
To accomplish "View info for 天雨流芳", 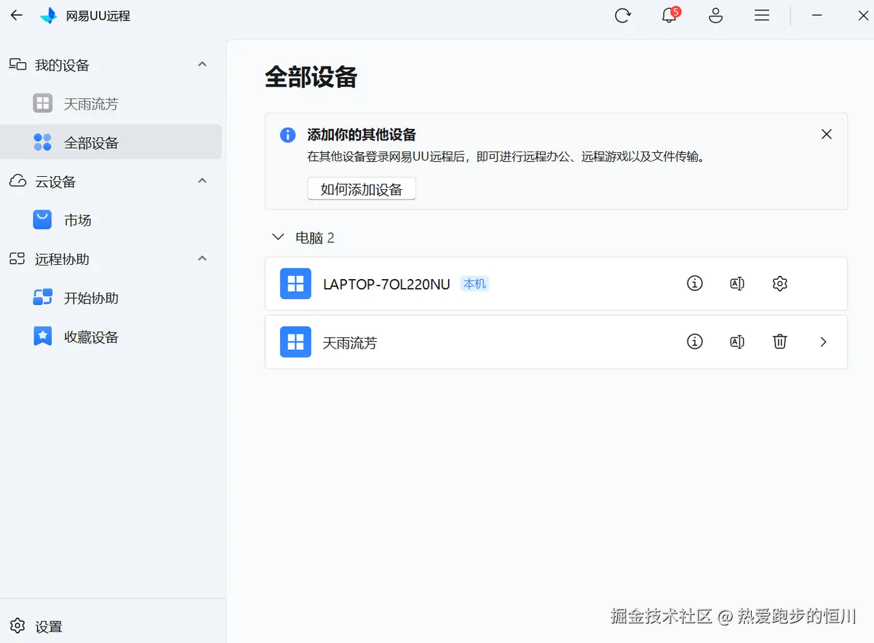I will click(694, 341).
